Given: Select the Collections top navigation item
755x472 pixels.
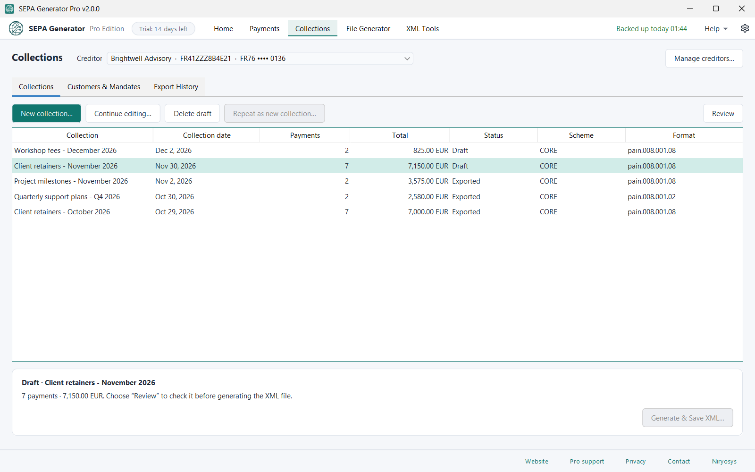Looking at the screenshot, I should (x=312, y=29).
